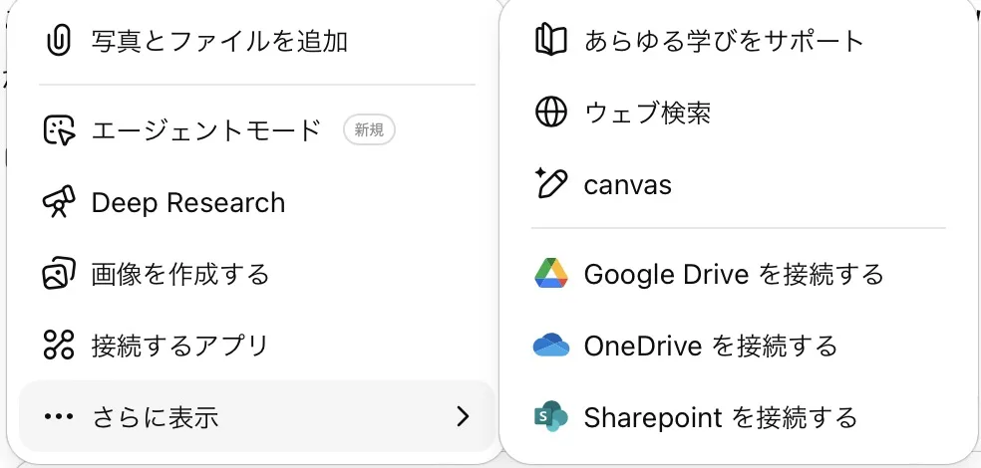Image resolution: width=981 pixels, height=468 pixels.
Task: Choose OneDrive を接続する
Action: tap(739, 345)
